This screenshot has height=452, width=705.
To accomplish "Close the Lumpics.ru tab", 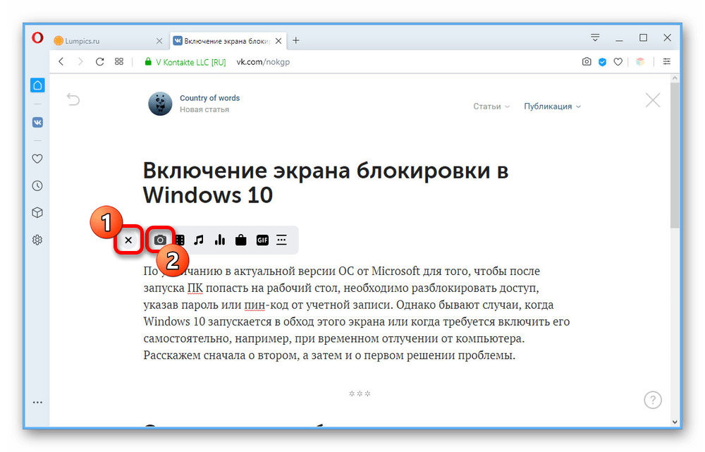I will tap(159, 41).
